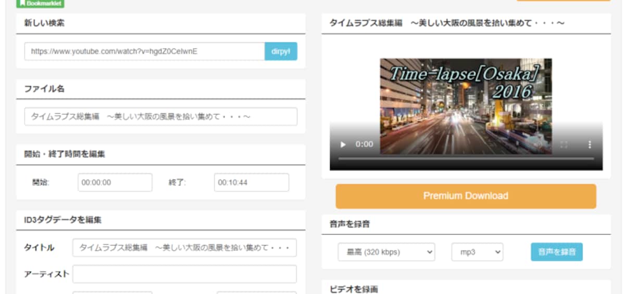This screenshot has height=294, width=625.
Task: Click the orange Premium Download button
Action: coord(466,196)
